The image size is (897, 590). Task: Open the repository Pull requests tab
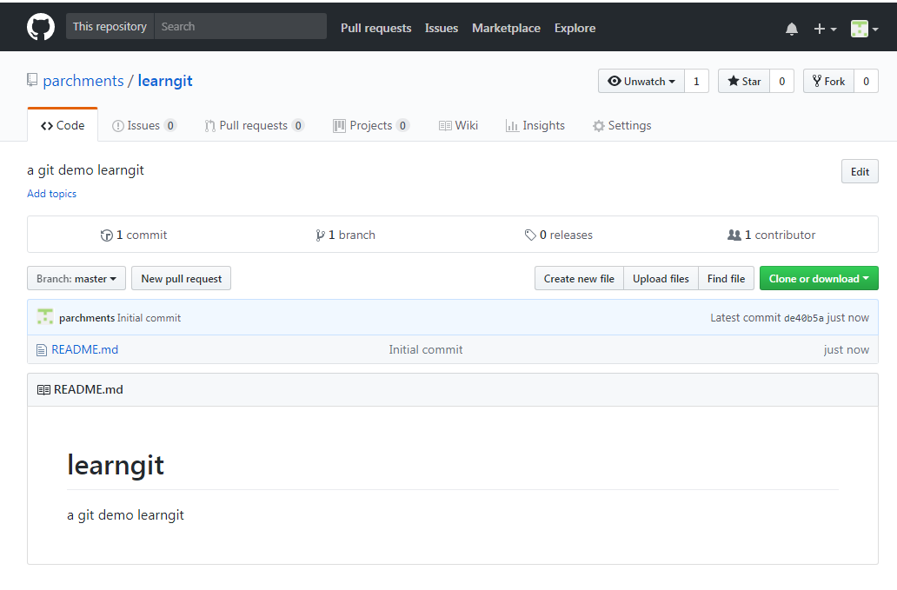click(x=255, y=125)
